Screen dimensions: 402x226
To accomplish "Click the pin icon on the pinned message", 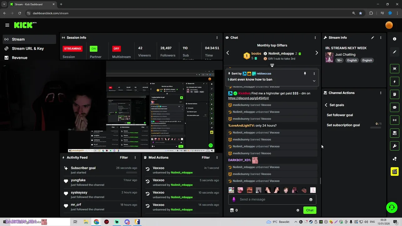I will point(305,73).
